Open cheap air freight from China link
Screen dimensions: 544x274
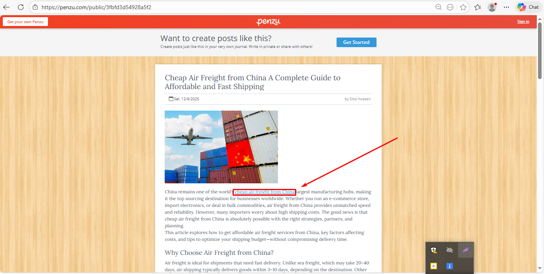pyautogui.click(x=265, y=192)
